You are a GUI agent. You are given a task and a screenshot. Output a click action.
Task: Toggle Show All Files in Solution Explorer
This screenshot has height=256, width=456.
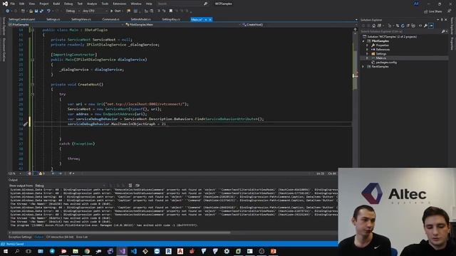click(x=413, y=26)
